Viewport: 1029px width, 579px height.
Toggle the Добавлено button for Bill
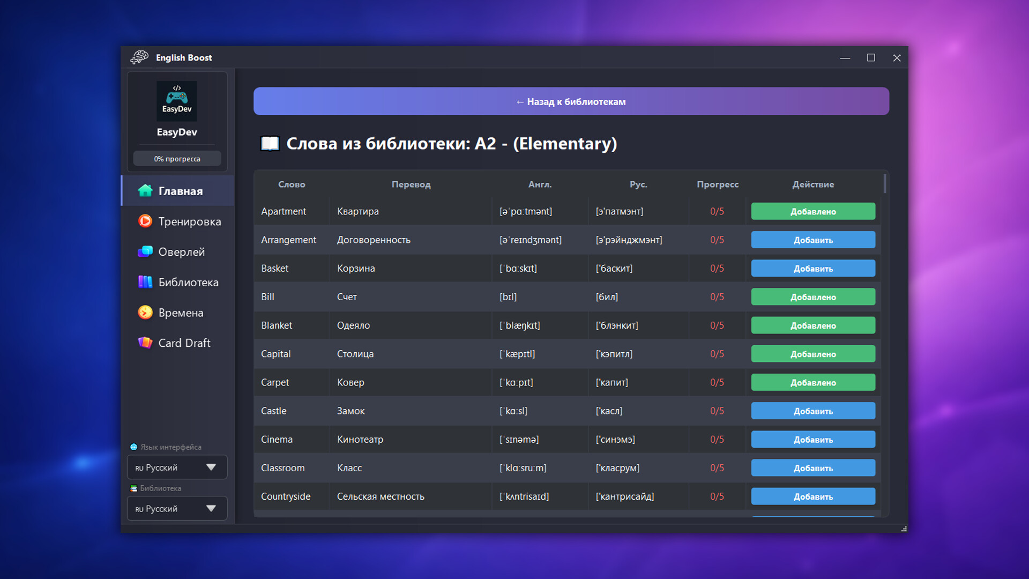tap(812, 297)
